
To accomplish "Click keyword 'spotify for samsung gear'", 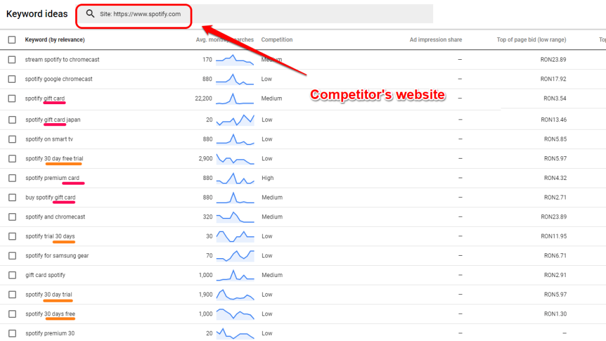I will (57, 256).
